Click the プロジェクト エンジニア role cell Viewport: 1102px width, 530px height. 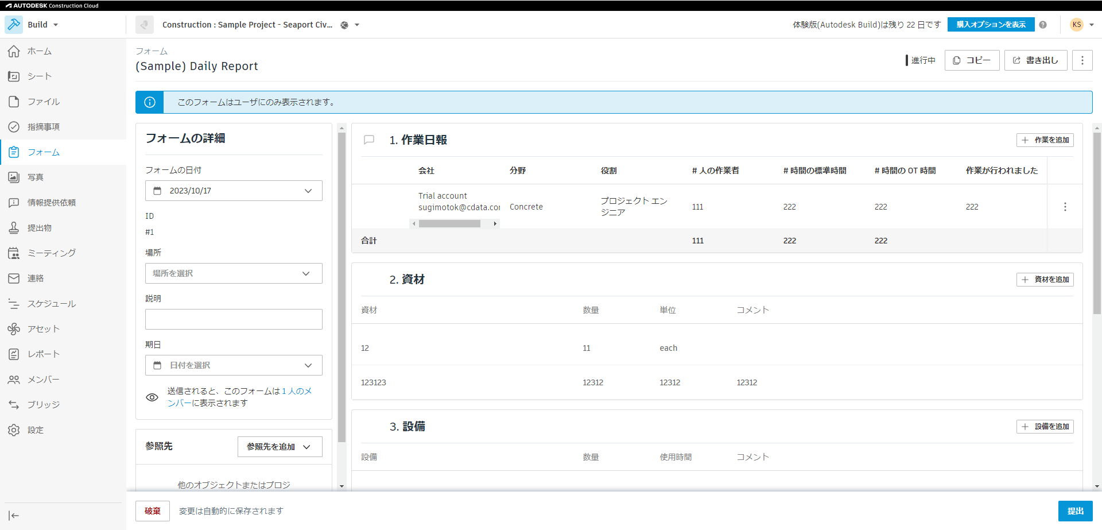(x=634, y=207)
